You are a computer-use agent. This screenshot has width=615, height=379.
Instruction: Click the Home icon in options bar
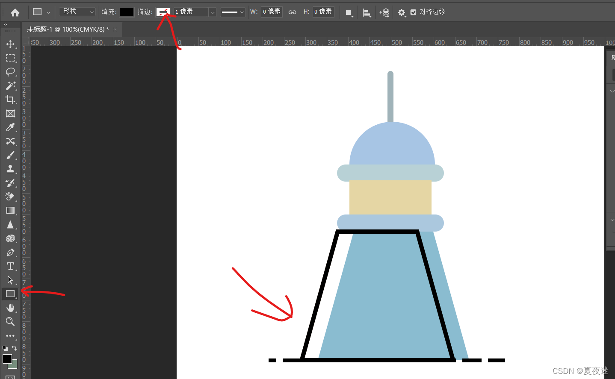(15, 12)
